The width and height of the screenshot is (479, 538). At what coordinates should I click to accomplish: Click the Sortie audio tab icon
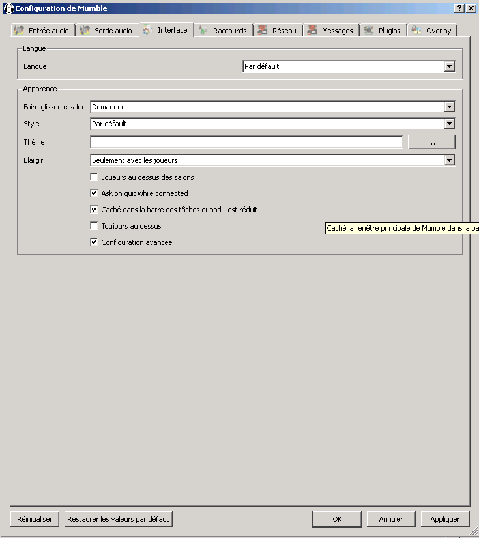coord(85,30)
